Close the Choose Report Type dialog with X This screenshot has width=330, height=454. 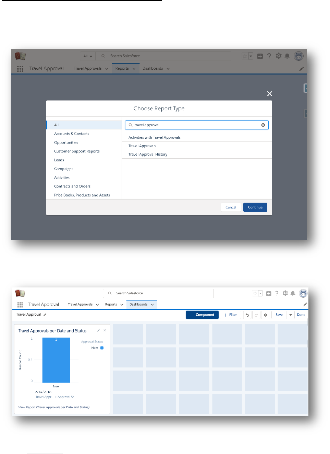click(x=270, y=94)
